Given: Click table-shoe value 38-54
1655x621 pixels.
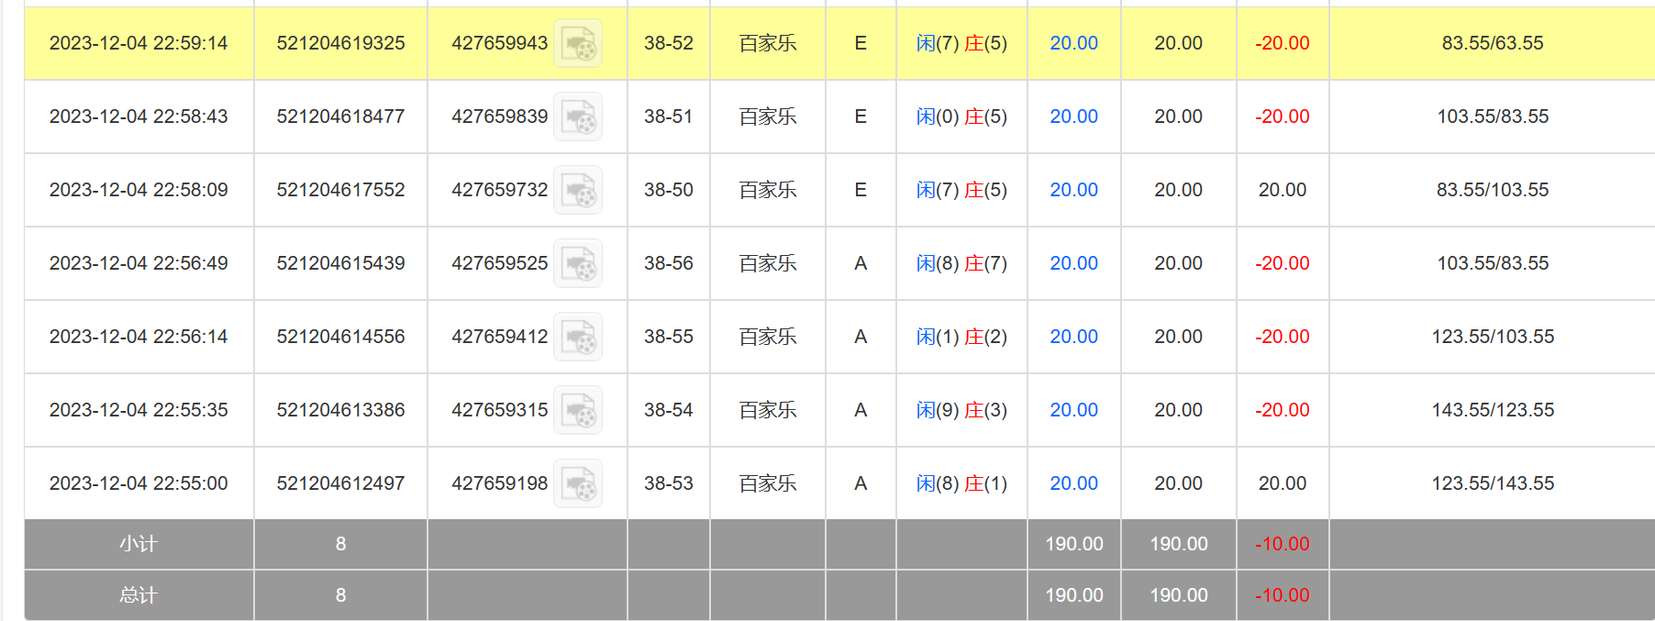Looking at the screenshot, I should pyautogui.click(x=668, y=410).
